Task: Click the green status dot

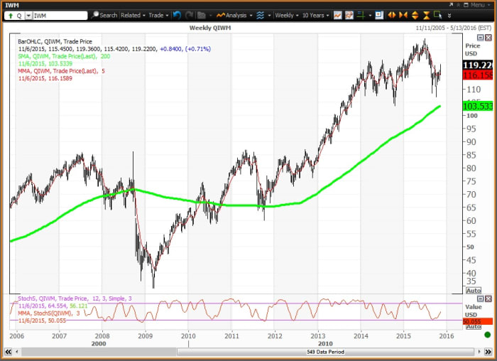Action: click(488, 335)
